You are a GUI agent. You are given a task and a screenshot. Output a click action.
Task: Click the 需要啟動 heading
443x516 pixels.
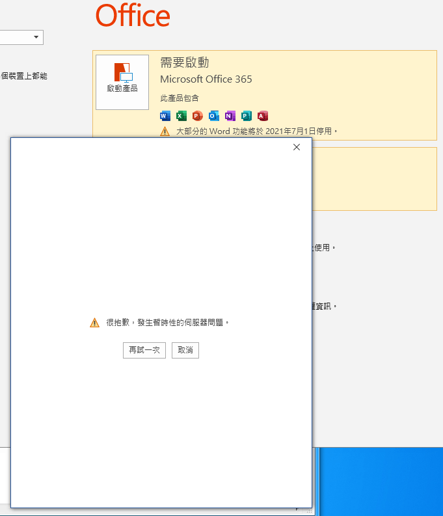pyautogui.click(x=185, y=62)
